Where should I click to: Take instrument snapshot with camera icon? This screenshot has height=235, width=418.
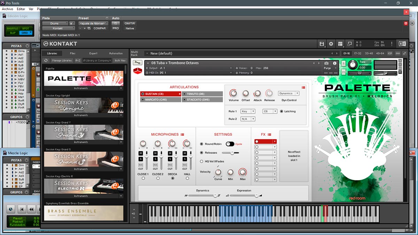[326, 63]
